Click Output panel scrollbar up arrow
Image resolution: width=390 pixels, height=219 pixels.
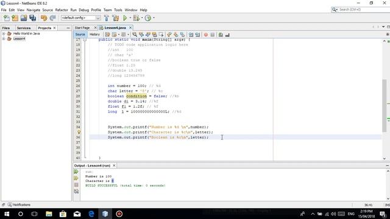coord(388,171)
